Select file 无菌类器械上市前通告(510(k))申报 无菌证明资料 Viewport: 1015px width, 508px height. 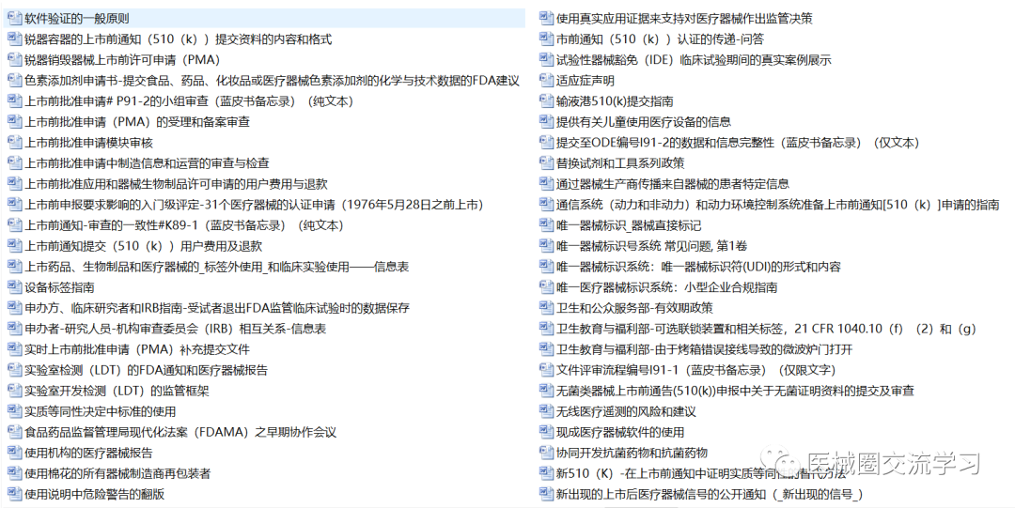point(735,392)
